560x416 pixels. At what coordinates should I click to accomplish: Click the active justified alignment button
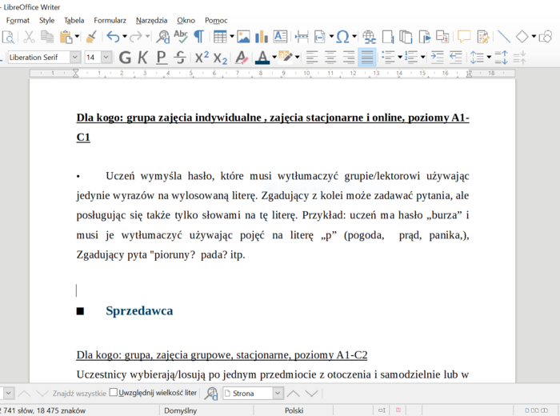tap(367, 58)
